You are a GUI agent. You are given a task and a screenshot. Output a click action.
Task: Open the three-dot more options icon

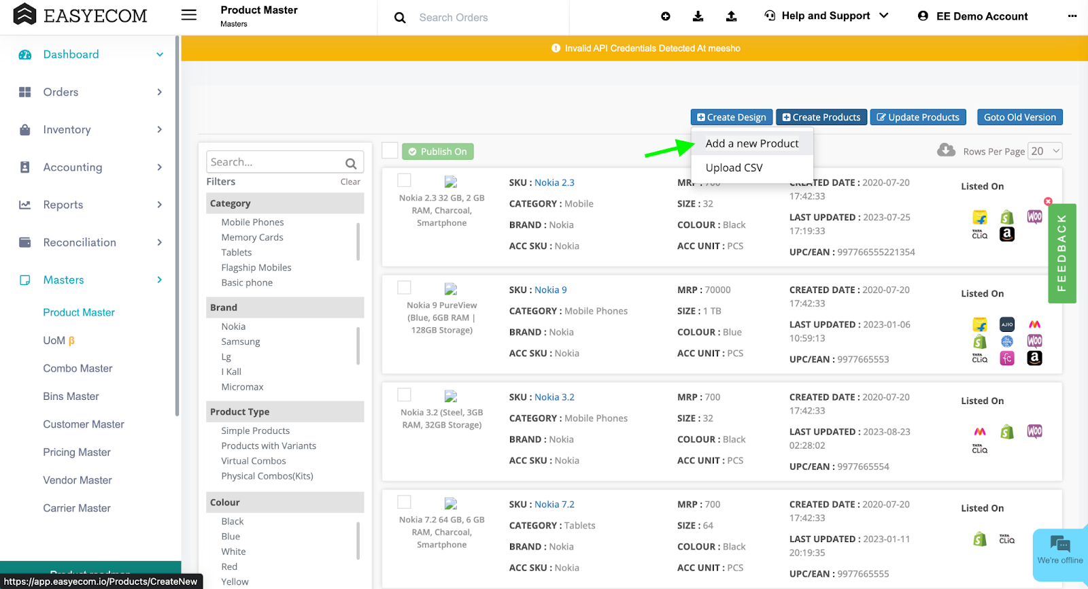coord(1072,16)
